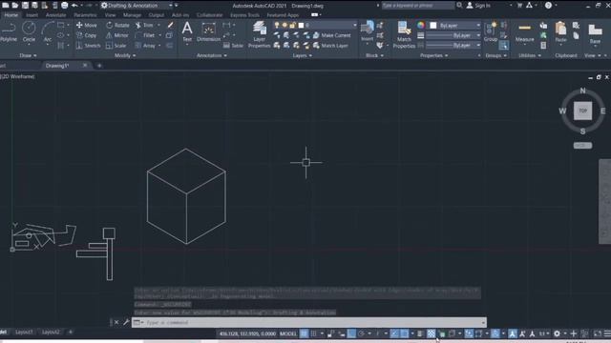Viewport: 611px width, 343px height.
Task: Switch to the Parametric ribbon tab
Action: [85, 15]
